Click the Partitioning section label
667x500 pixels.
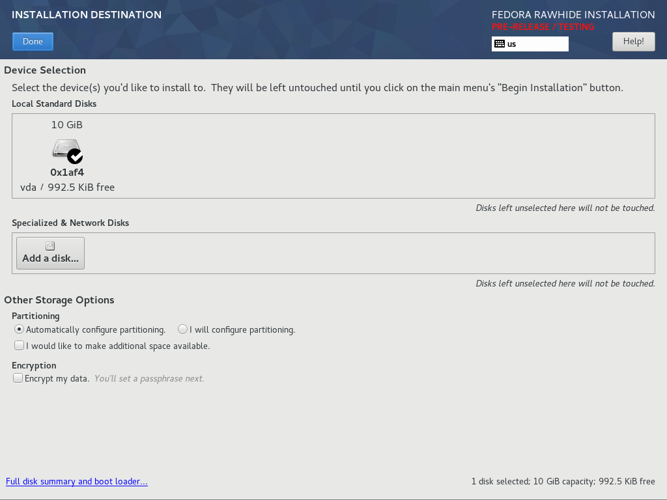pos(36,316)
